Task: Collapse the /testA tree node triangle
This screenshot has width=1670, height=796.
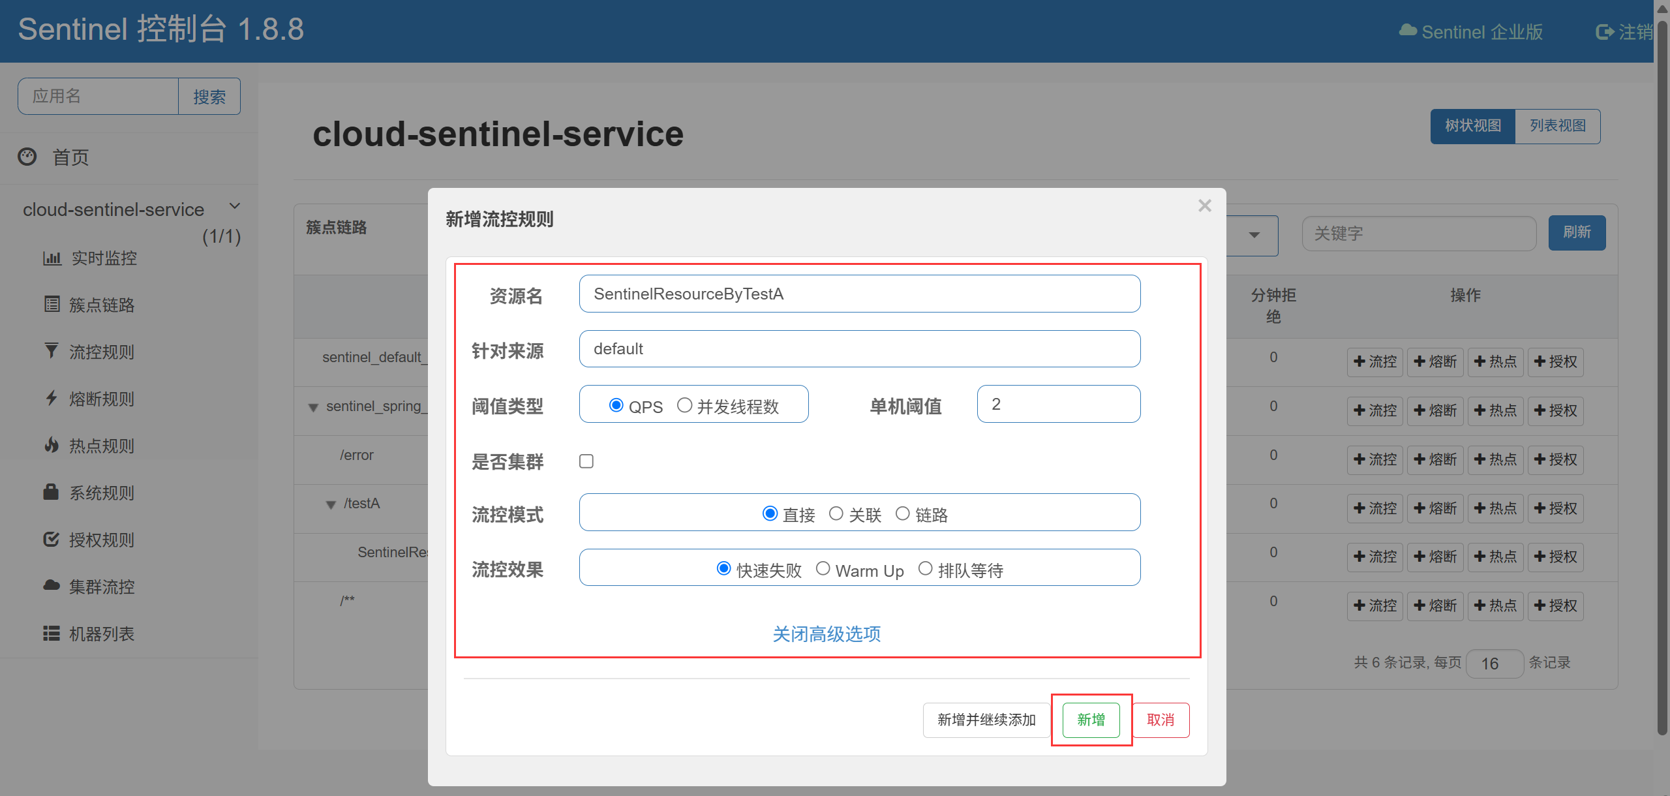Action: (331, 504)
